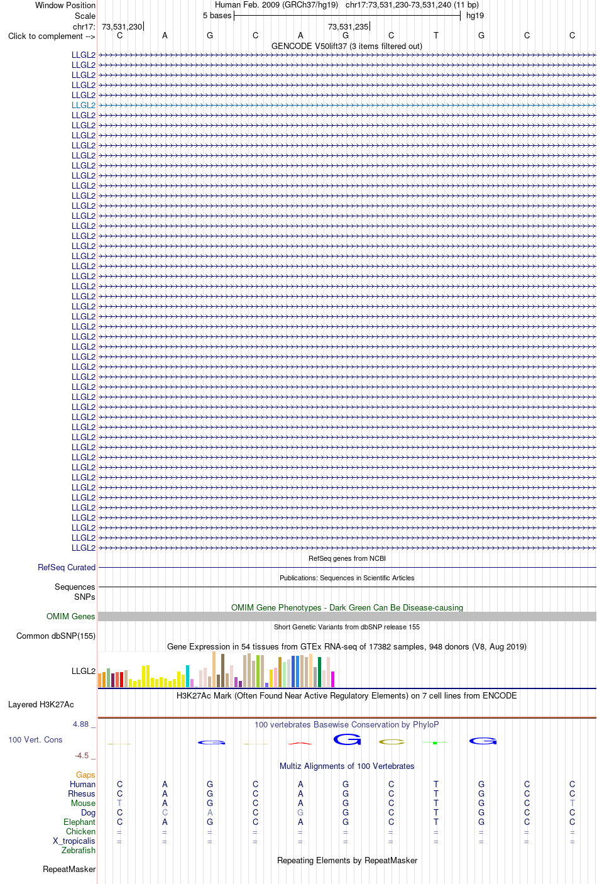
Task: Click the red A in the PhyloP logo
Action: click(300, 744)
